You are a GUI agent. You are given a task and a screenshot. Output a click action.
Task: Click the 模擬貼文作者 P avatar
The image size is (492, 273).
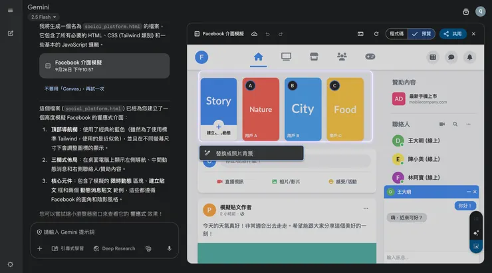209,210
